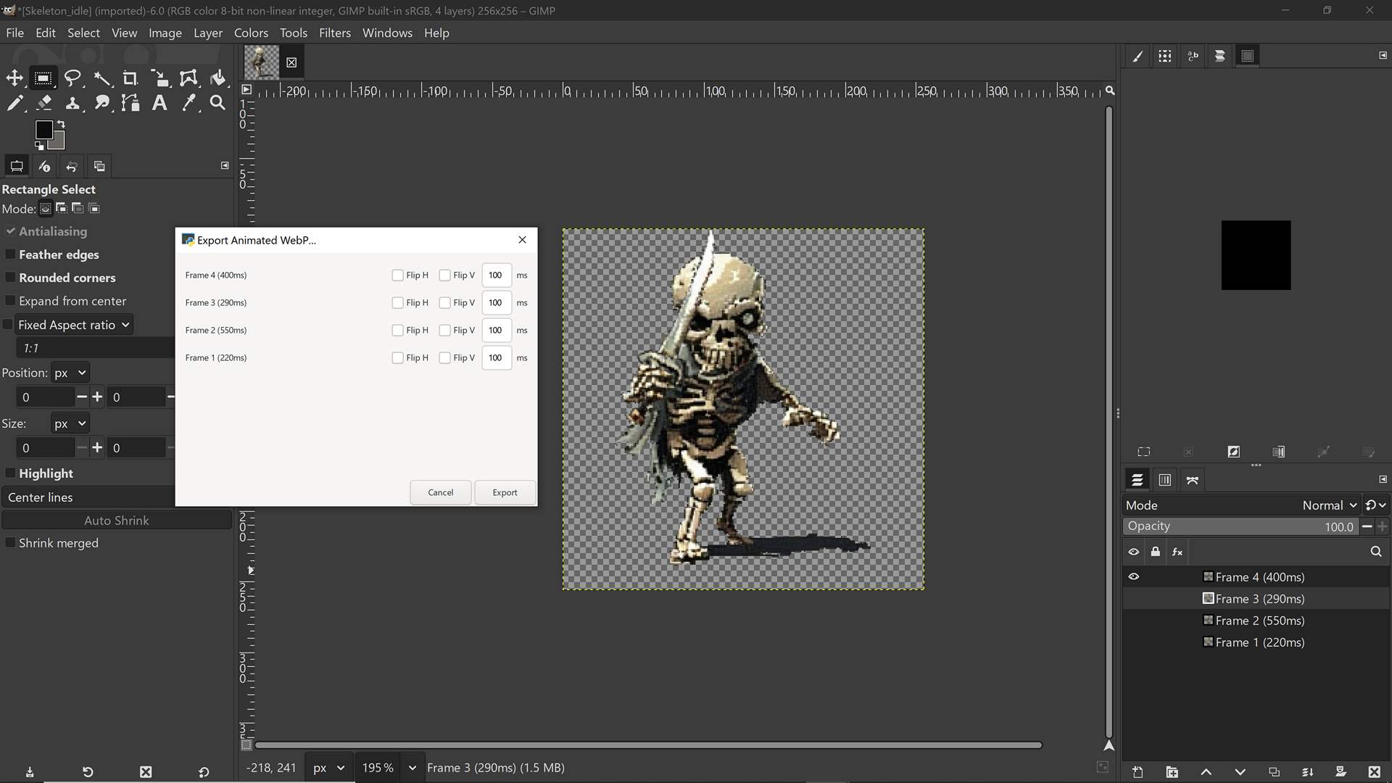Select the Warp Transform tool
This screenshot has width=1392, height=783.
click(188, 78)
